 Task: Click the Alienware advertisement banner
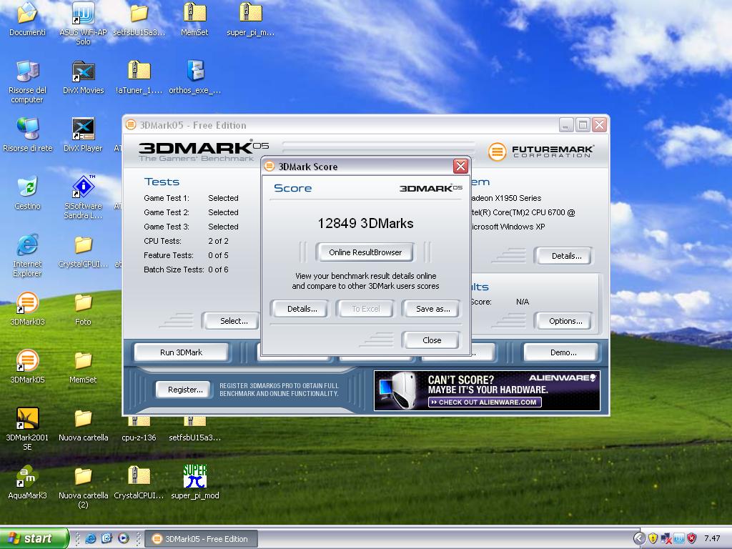point(487,390)
